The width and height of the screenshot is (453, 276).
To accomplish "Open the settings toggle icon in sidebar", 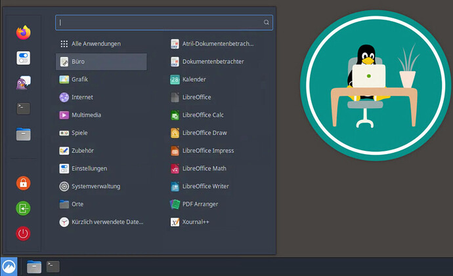I will pos(24,58).
